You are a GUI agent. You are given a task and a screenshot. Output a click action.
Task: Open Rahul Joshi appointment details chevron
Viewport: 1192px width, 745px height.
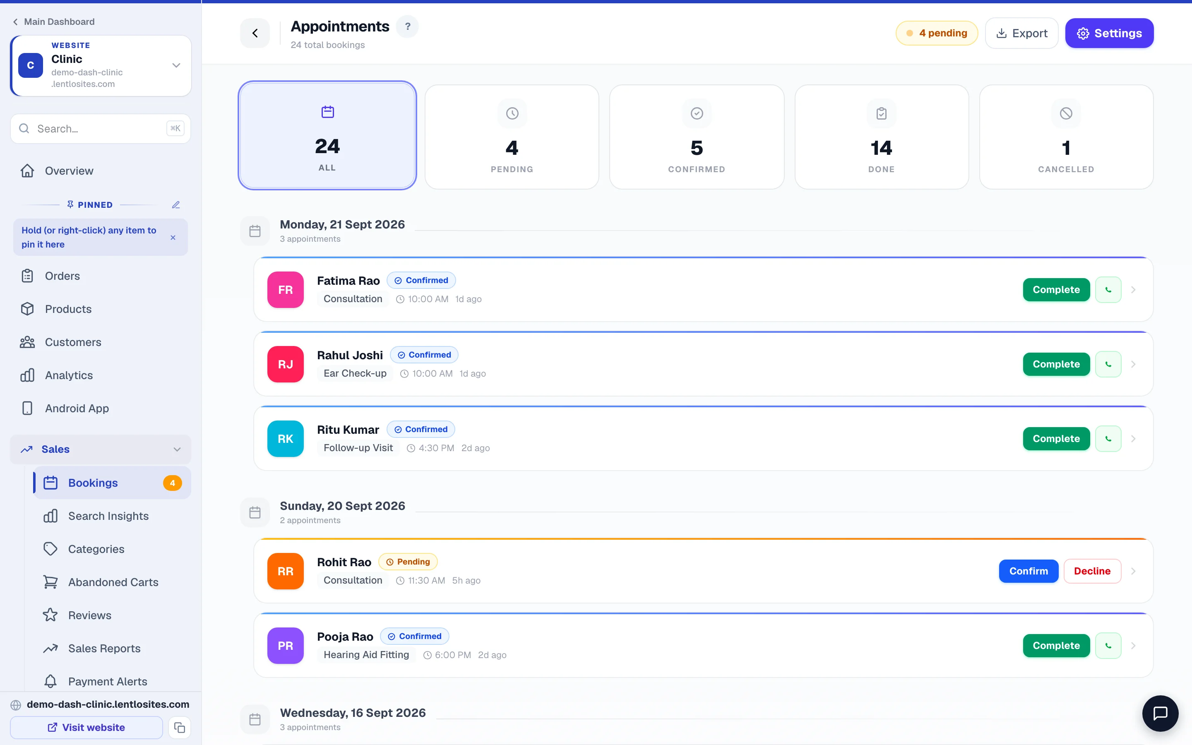coord(1133,364)
